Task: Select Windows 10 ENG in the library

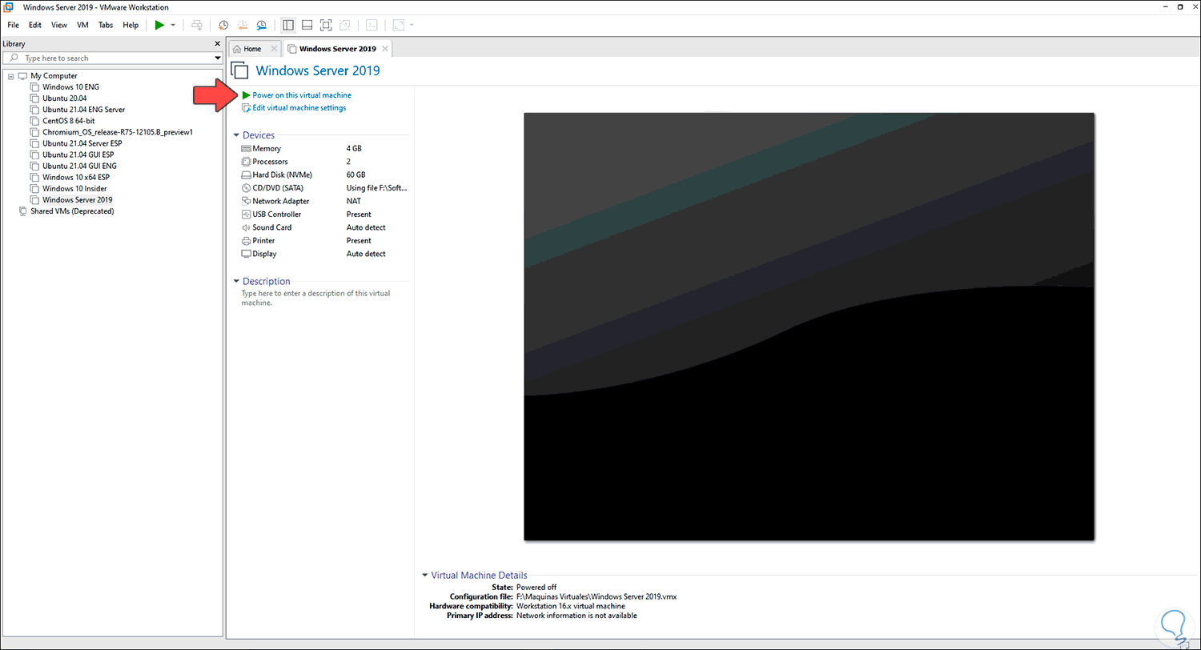Action: pyautogui.click(x=70, y=87)
